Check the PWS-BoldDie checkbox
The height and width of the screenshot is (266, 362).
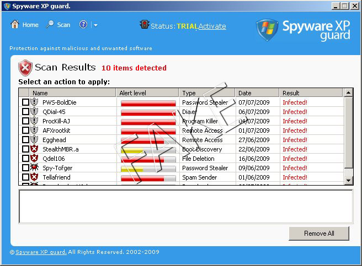[x=25, y=102]
